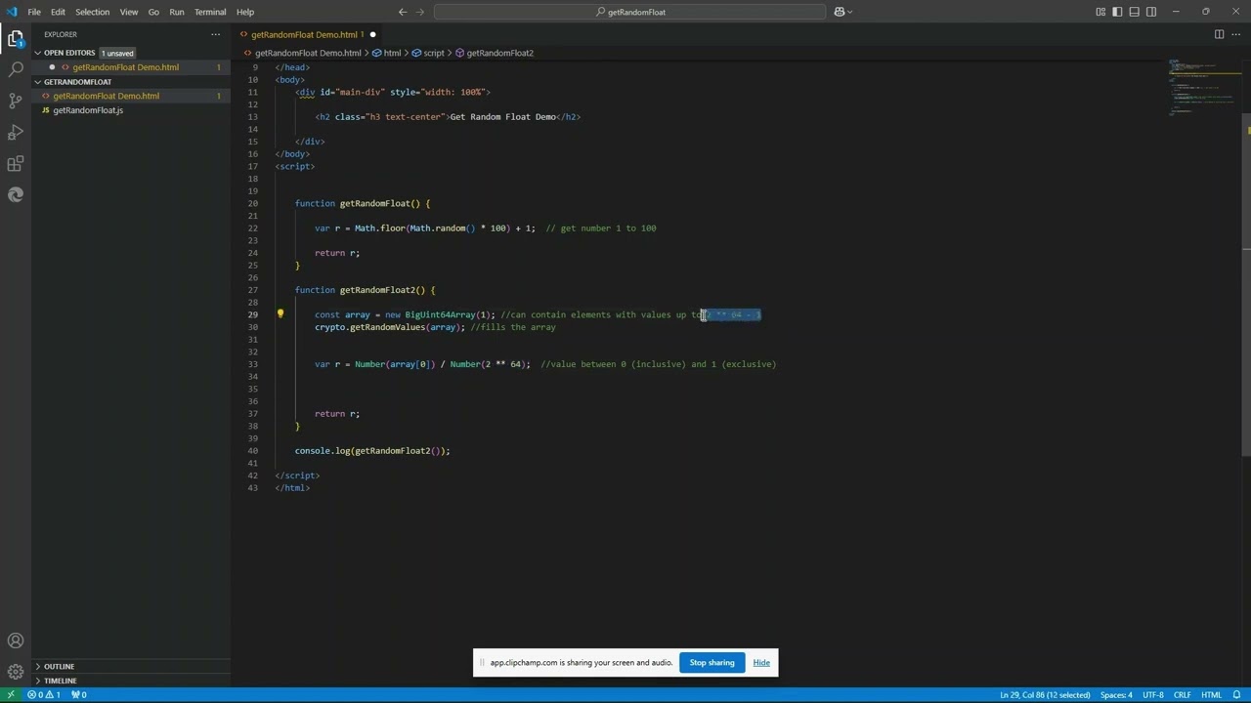Viewport: 1251px width, 703px height.
Task: Open the Explorer view in the activity bar
Action: 16,39
